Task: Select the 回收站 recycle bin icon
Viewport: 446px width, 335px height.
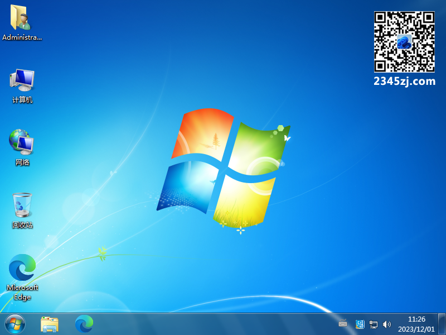Action: pyautogui.click(x=22, y=210)
